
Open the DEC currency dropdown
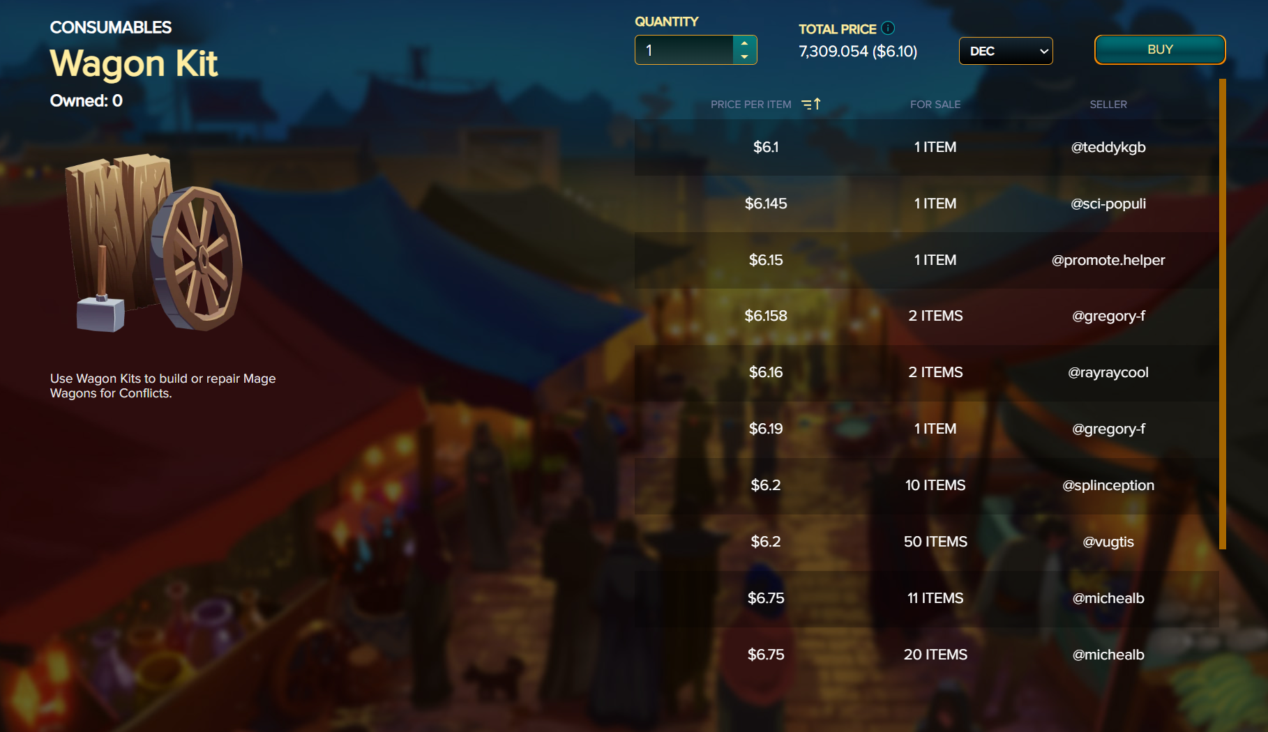pyautogui.click(x=1006, y=51)
